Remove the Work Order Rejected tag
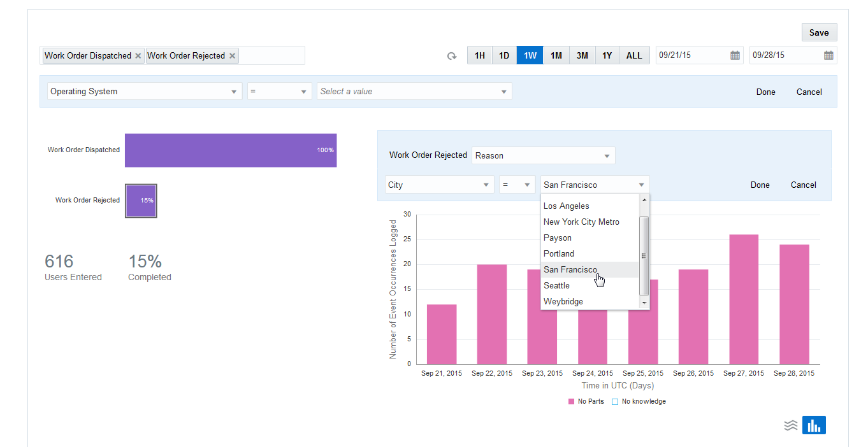 coord(233,56)
